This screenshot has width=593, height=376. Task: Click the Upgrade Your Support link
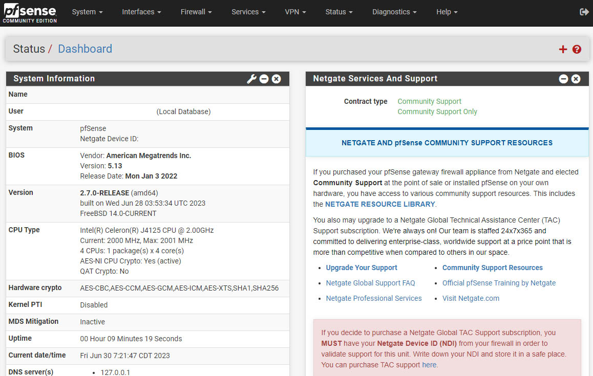362,268
